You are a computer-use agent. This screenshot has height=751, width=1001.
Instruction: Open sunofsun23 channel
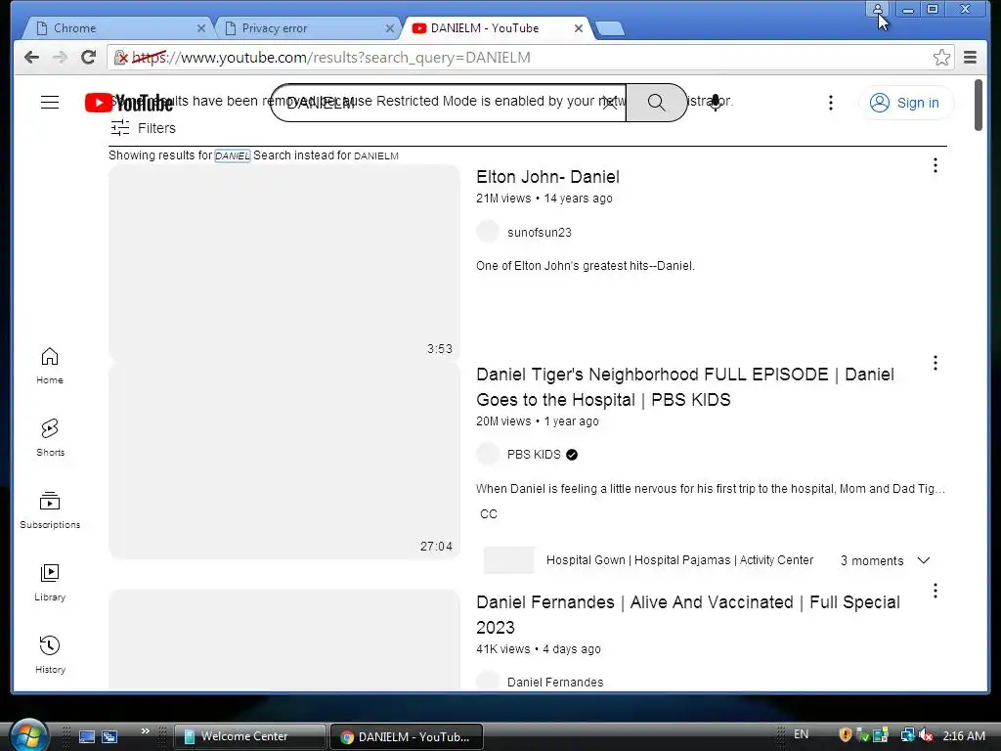[x=540, y=233]
